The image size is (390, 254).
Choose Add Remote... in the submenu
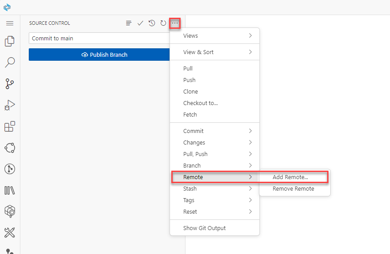[x=295, y=177]
